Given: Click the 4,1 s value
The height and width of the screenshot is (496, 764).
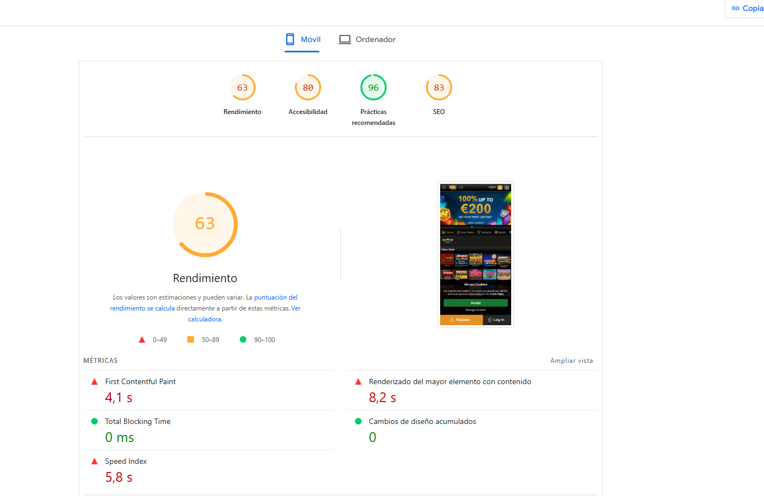Looking at the screenshot, I should coord(119,398).
